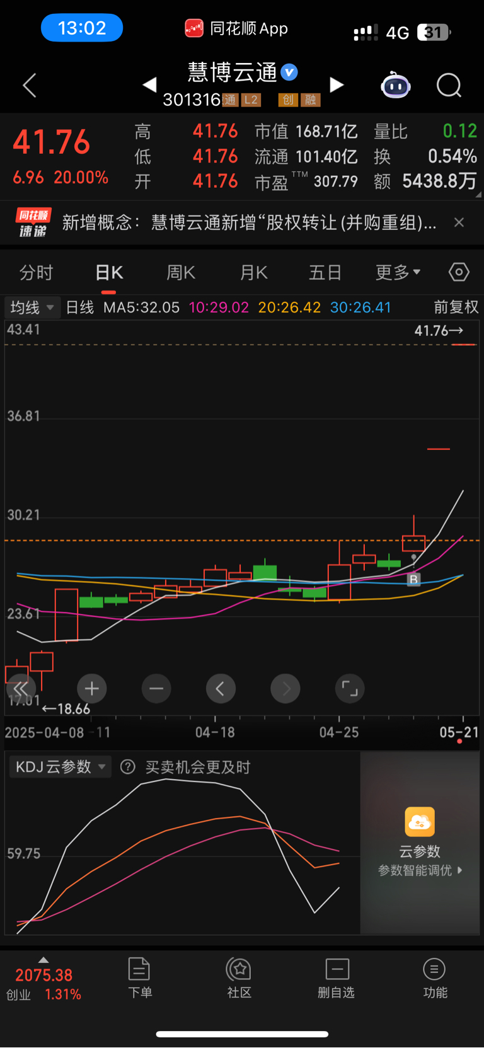Viewport: 484px width, 1048px height.
Task: Open the 更多 chart period dropdown
Action: (x=398, y=272)
